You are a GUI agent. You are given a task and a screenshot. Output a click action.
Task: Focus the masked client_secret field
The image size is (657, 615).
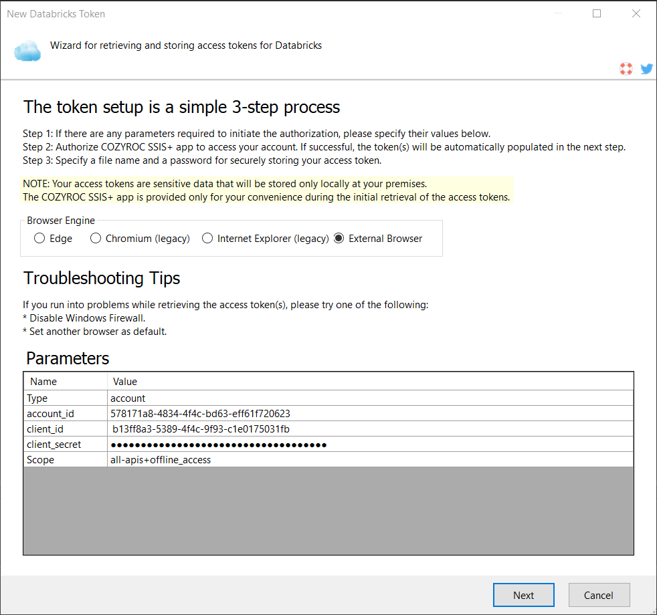pyautogui.click(x=369, y=445)
